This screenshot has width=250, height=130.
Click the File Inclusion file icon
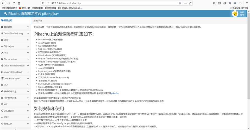2,59
